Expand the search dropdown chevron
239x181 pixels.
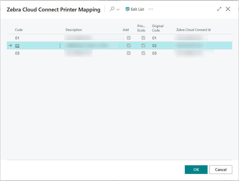click(x=118, y=9)
